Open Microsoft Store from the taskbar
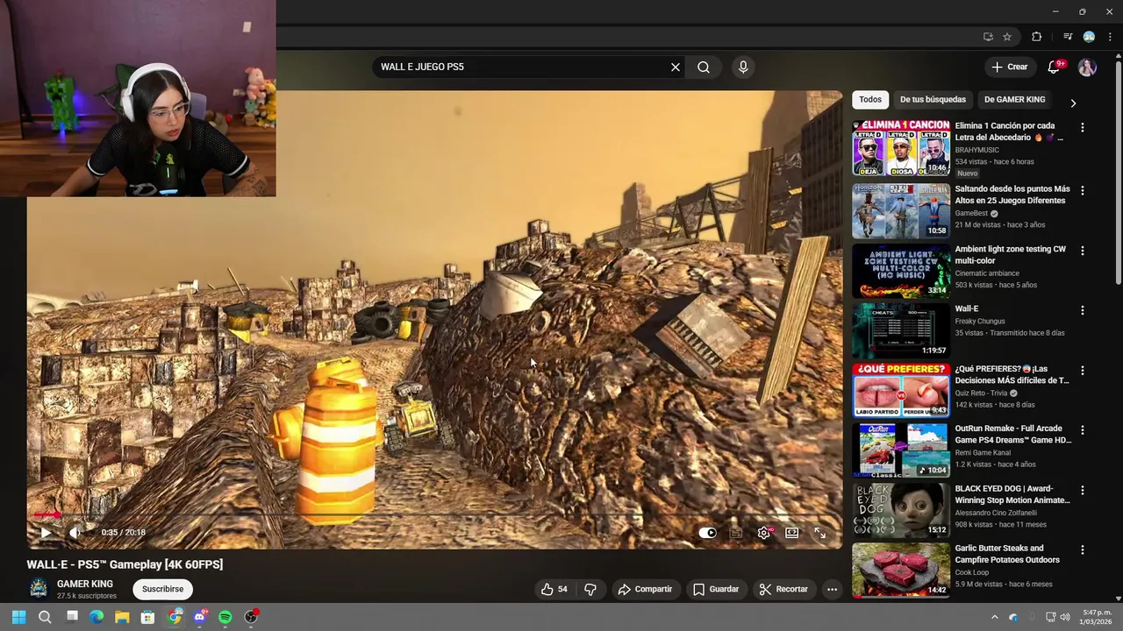This screenshot has height=631, width=1123. (147, 617)
